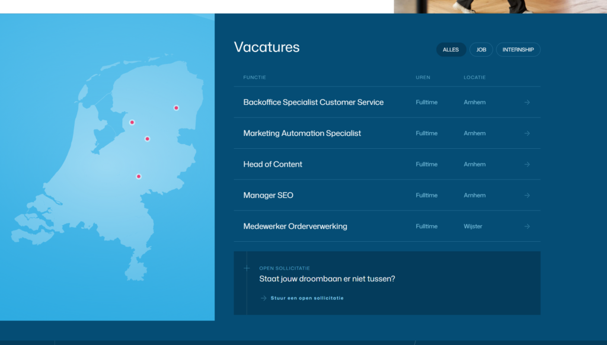Click the Uren column header
Screen dimensions: 607x345
tap(423, 78)
